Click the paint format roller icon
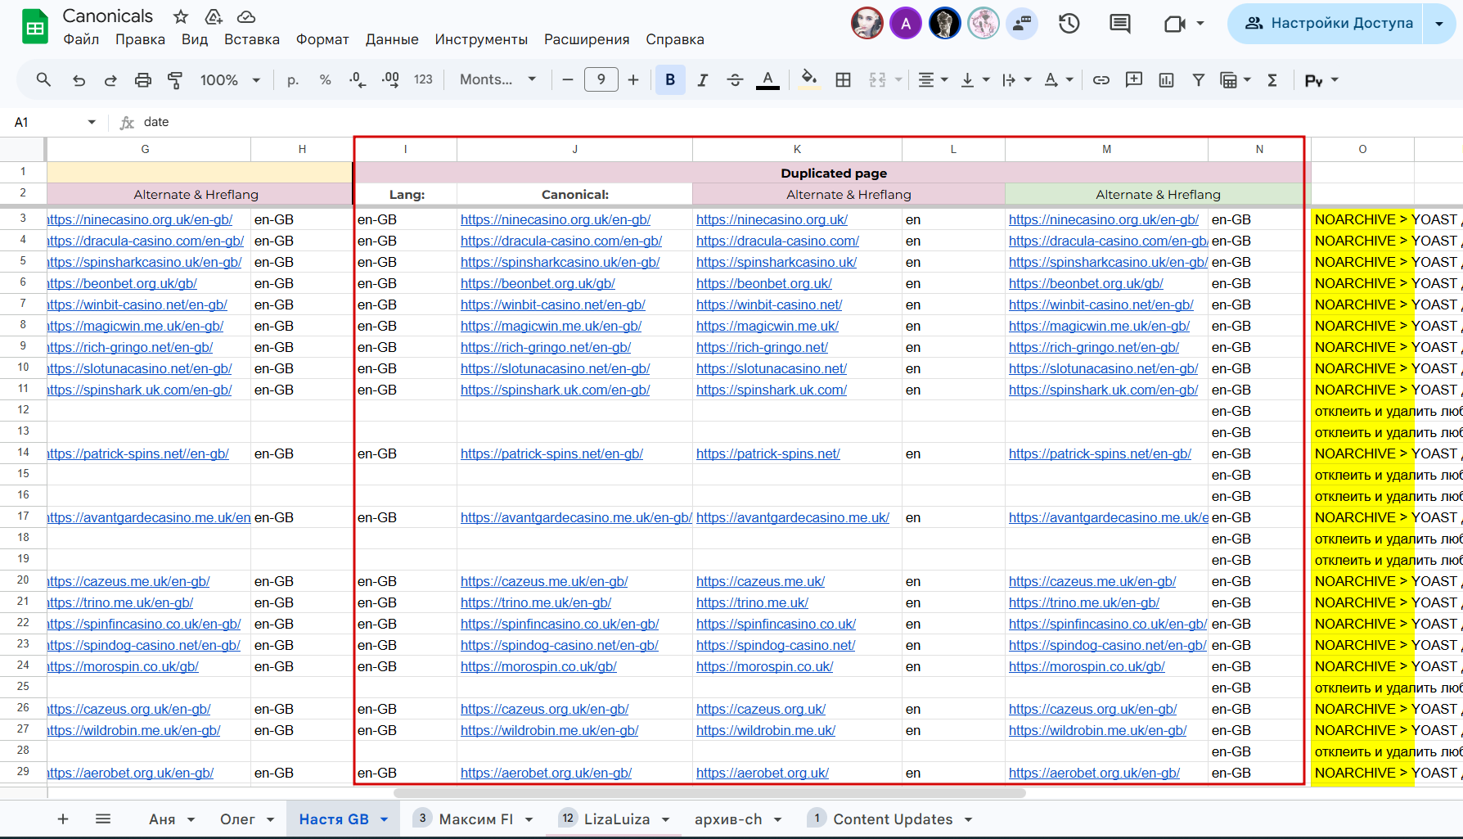 [175, 79]
